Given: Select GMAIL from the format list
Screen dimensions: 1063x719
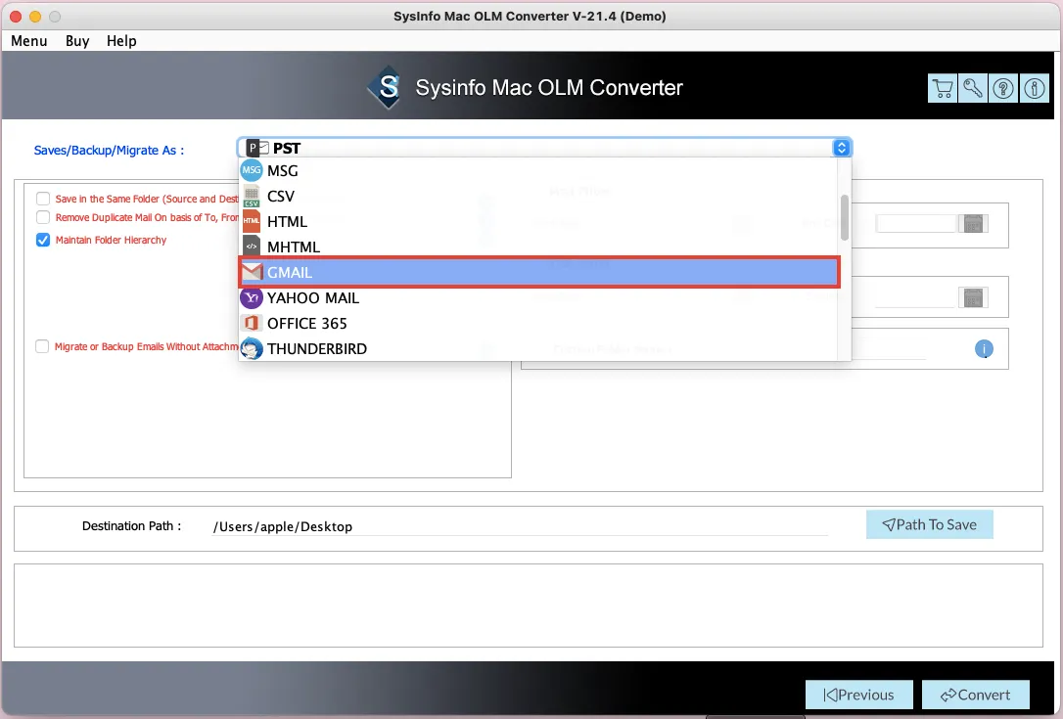Looking at the screenshot, I should tap(539, 272).
